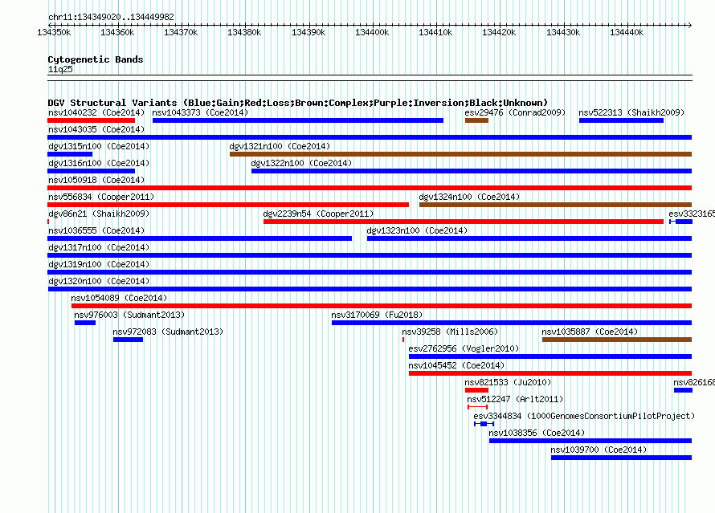This screenshot has width=715, height=513.
Task: Click the thin red bracket under nsv512247
Action: (x=477, y=407)
